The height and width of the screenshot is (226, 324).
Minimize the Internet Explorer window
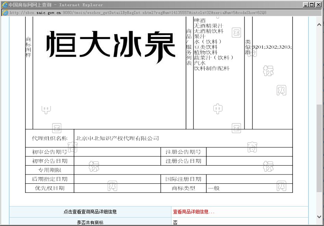[306, 4]
